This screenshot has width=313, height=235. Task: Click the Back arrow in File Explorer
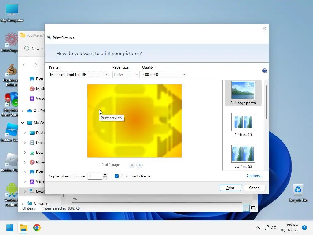[24, 65]
